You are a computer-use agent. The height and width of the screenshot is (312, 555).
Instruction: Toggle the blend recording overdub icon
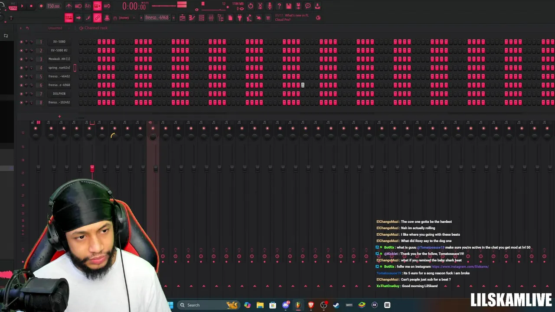click(98, 6)
